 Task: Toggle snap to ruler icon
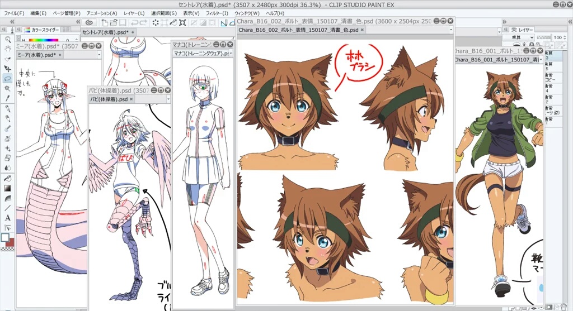tap(223, 23)
